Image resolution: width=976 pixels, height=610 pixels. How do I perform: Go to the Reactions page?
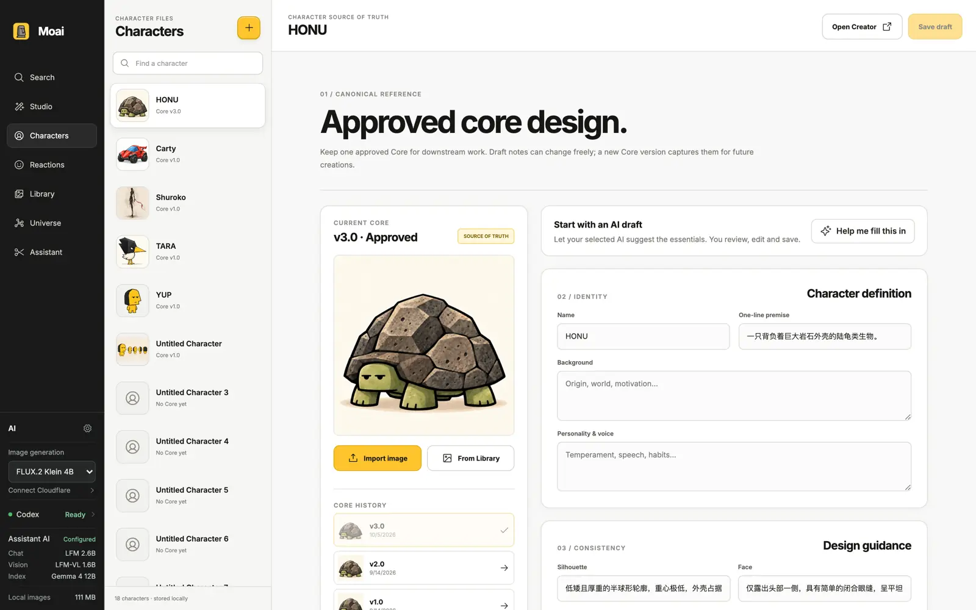click(52, 165)
